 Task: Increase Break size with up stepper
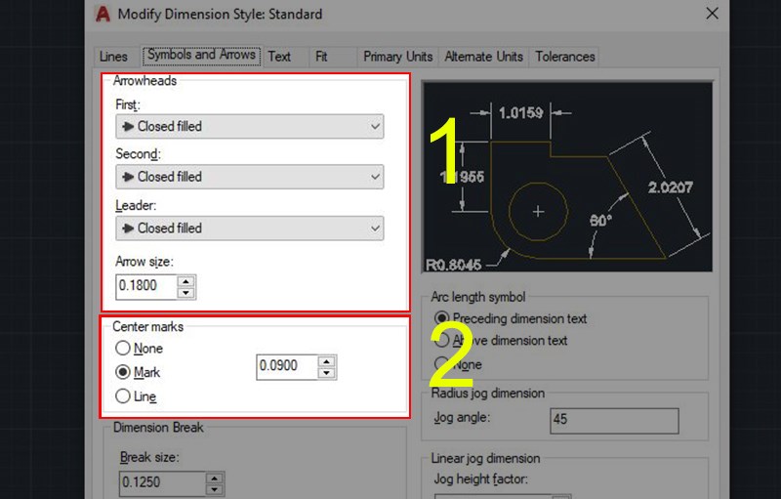pyautogui.click(x=215, y=478)
